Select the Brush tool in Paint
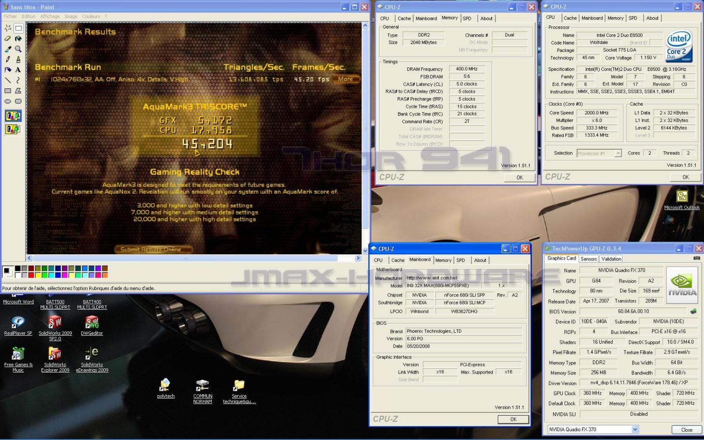The image size is (704, 440). [x=18, y=59]
